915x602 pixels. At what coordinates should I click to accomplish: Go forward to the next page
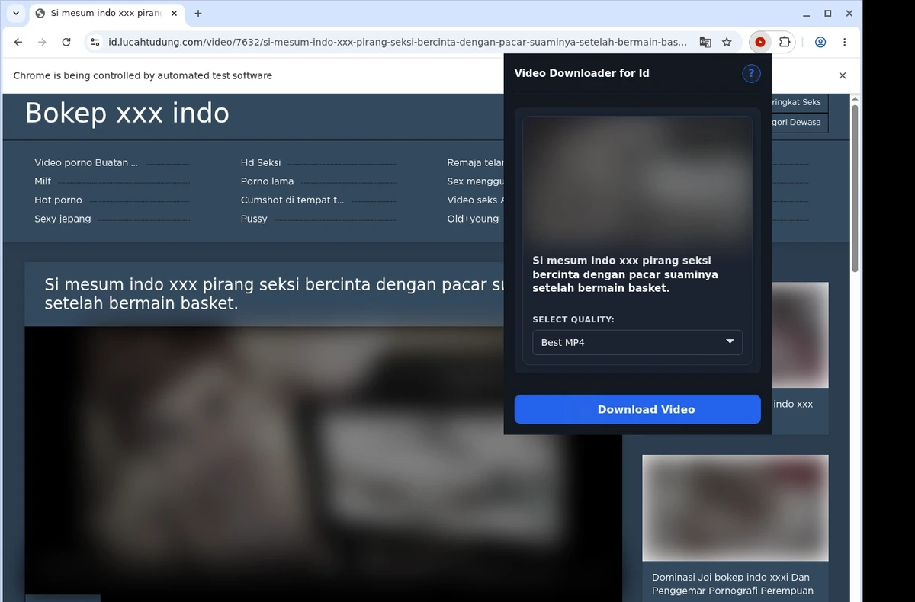(42, 43)
